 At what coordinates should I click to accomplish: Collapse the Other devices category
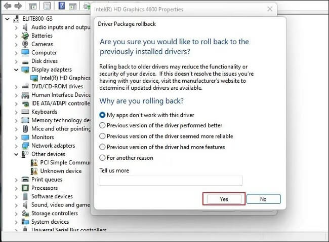[16, 154]
